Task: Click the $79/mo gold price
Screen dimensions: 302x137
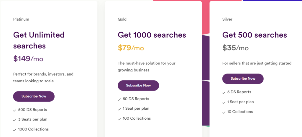Action: [x=131, y=48]
